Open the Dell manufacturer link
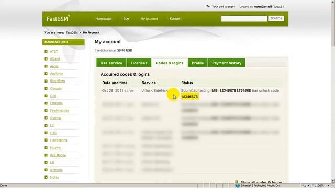335x188 pixels. pos(53,96)
